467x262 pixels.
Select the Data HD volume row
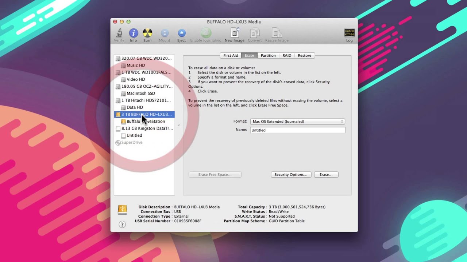click(144, 107)
